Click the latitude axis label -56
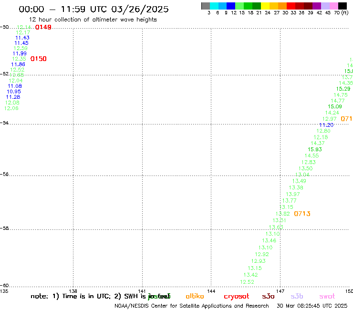The width and height of the screenshot is (353, 310). (x=4, y=174)
